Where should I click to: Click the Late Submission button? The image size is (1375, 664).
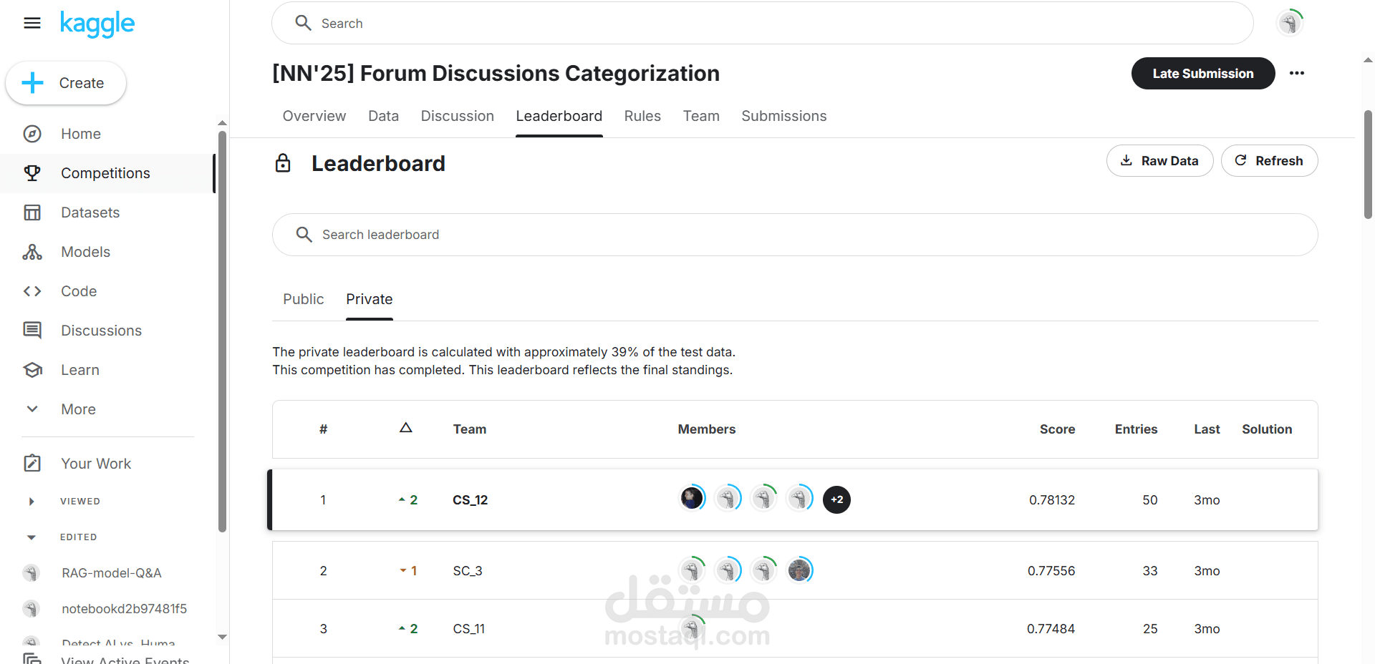point(1203,74)
